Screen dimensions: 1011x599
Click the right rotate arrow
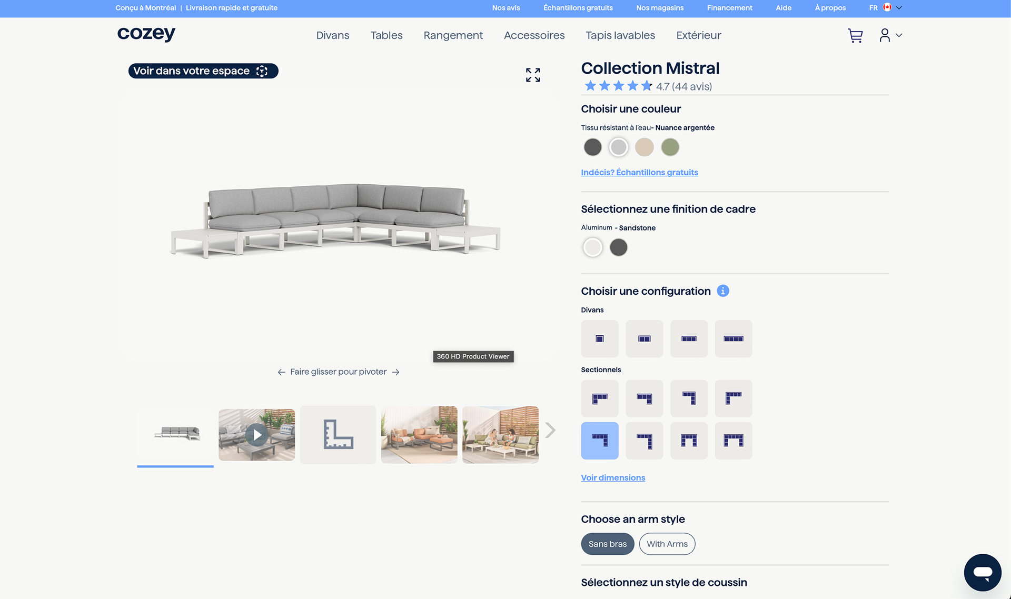click(x=395, y=372)
